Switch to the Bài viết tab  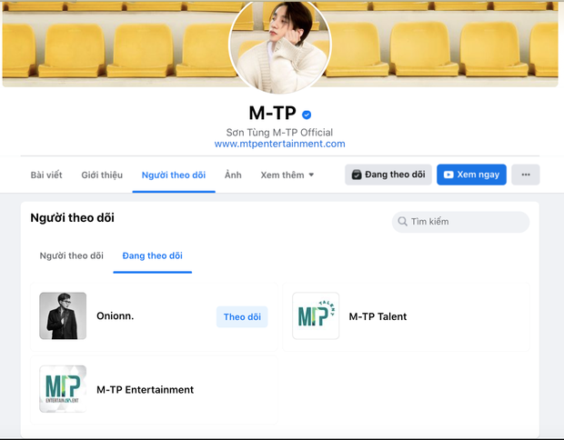46,175
